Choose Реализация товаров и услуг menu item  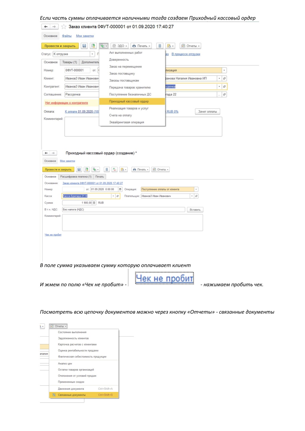click(x=132, y=108)
